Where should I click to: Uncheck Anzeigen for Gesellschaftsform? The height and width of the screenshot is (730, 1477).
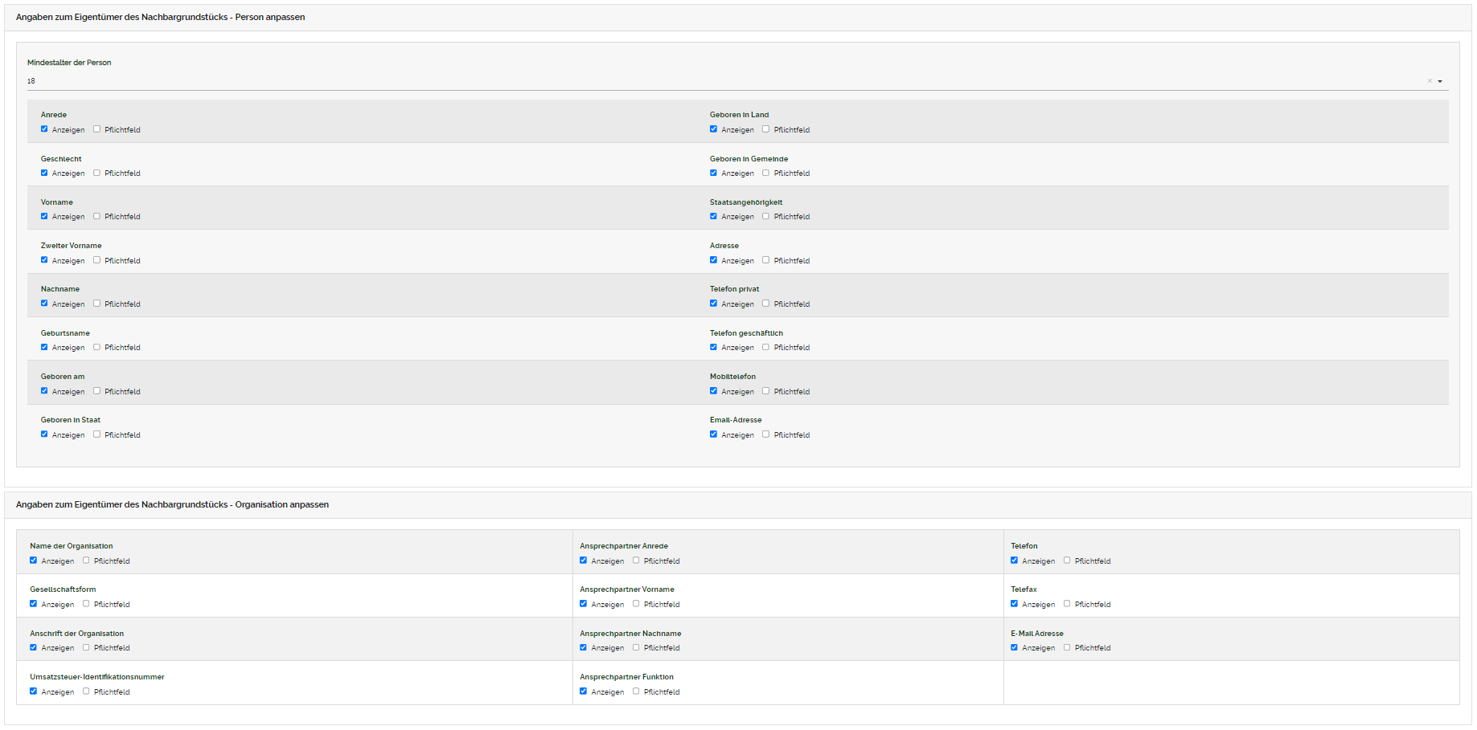[x=33, y=604]
